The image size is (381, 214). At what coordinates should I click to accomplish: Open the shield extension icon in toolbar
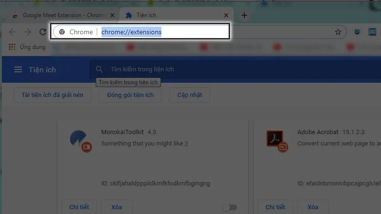357,32
